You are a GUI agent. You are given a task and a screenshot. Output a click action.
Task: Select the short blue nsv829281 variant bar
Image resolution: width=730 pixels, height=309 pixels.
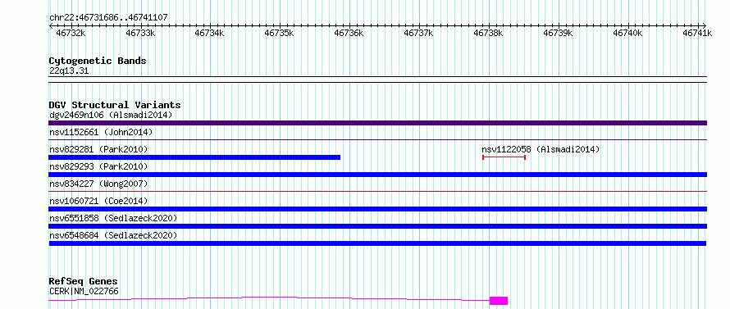(x=194, y=157)
